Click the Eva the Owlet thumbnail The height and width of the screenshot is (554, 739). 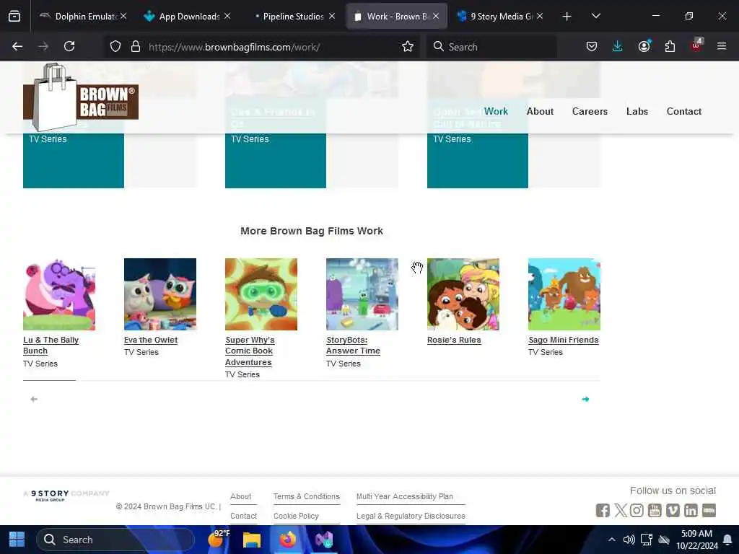coord(160,294)
